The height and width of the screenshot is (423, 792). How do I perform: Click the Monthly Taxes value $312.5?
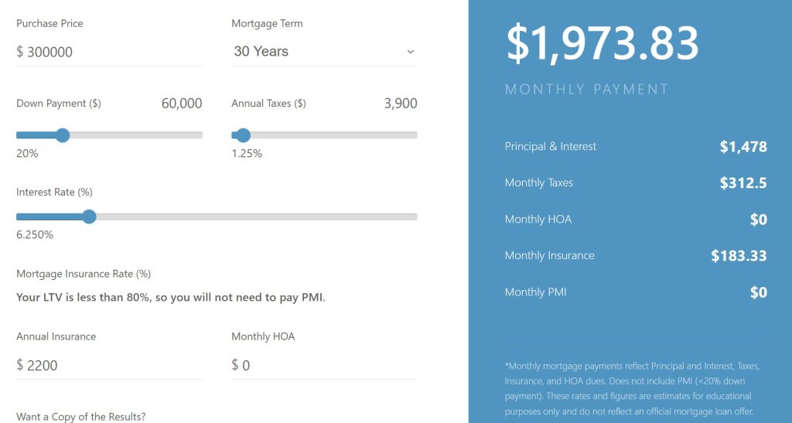(x=743, y=183)
